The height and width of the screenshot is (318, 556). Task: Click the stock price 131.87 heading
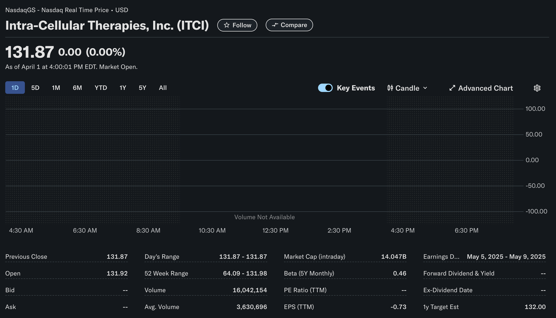tap(30, 52)
